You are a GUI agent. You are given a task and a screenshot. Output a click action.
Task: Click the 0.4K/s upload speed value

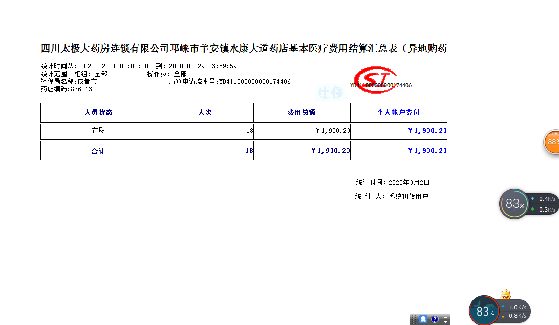(x=547, y=199)
